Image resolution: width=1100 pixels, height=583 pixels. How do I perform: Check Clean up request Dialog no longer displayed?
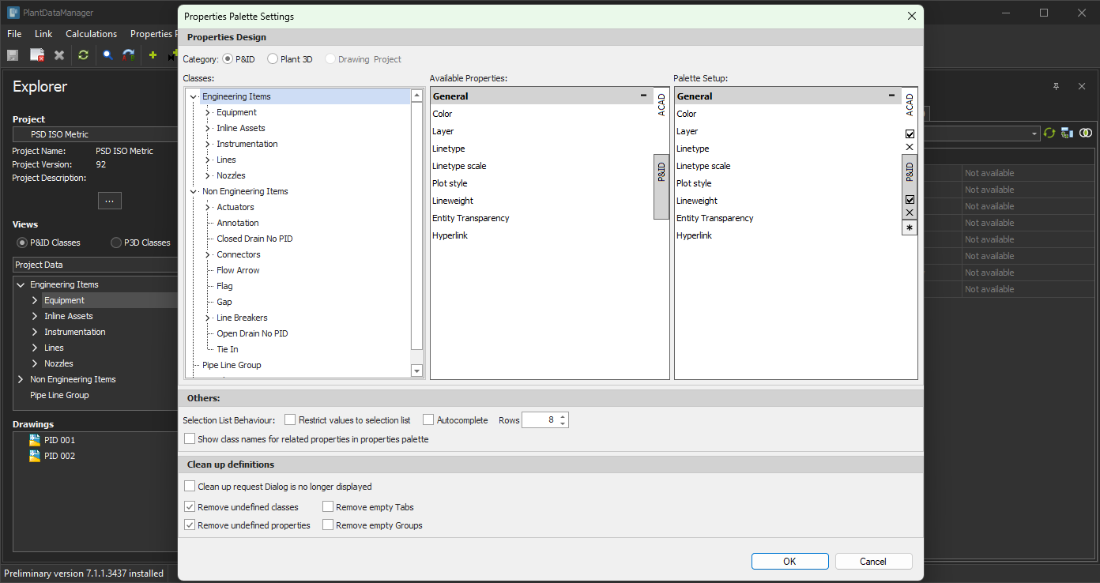point(190,486)
